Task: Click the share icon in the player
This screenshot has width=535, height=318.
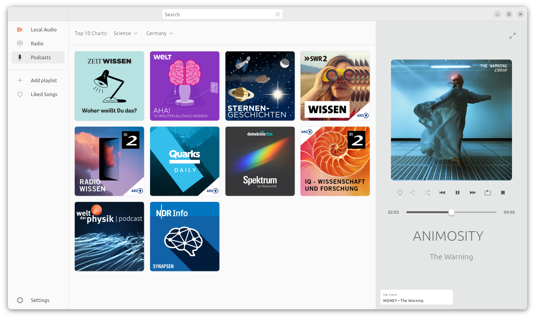Action: (x=412, y=193)
